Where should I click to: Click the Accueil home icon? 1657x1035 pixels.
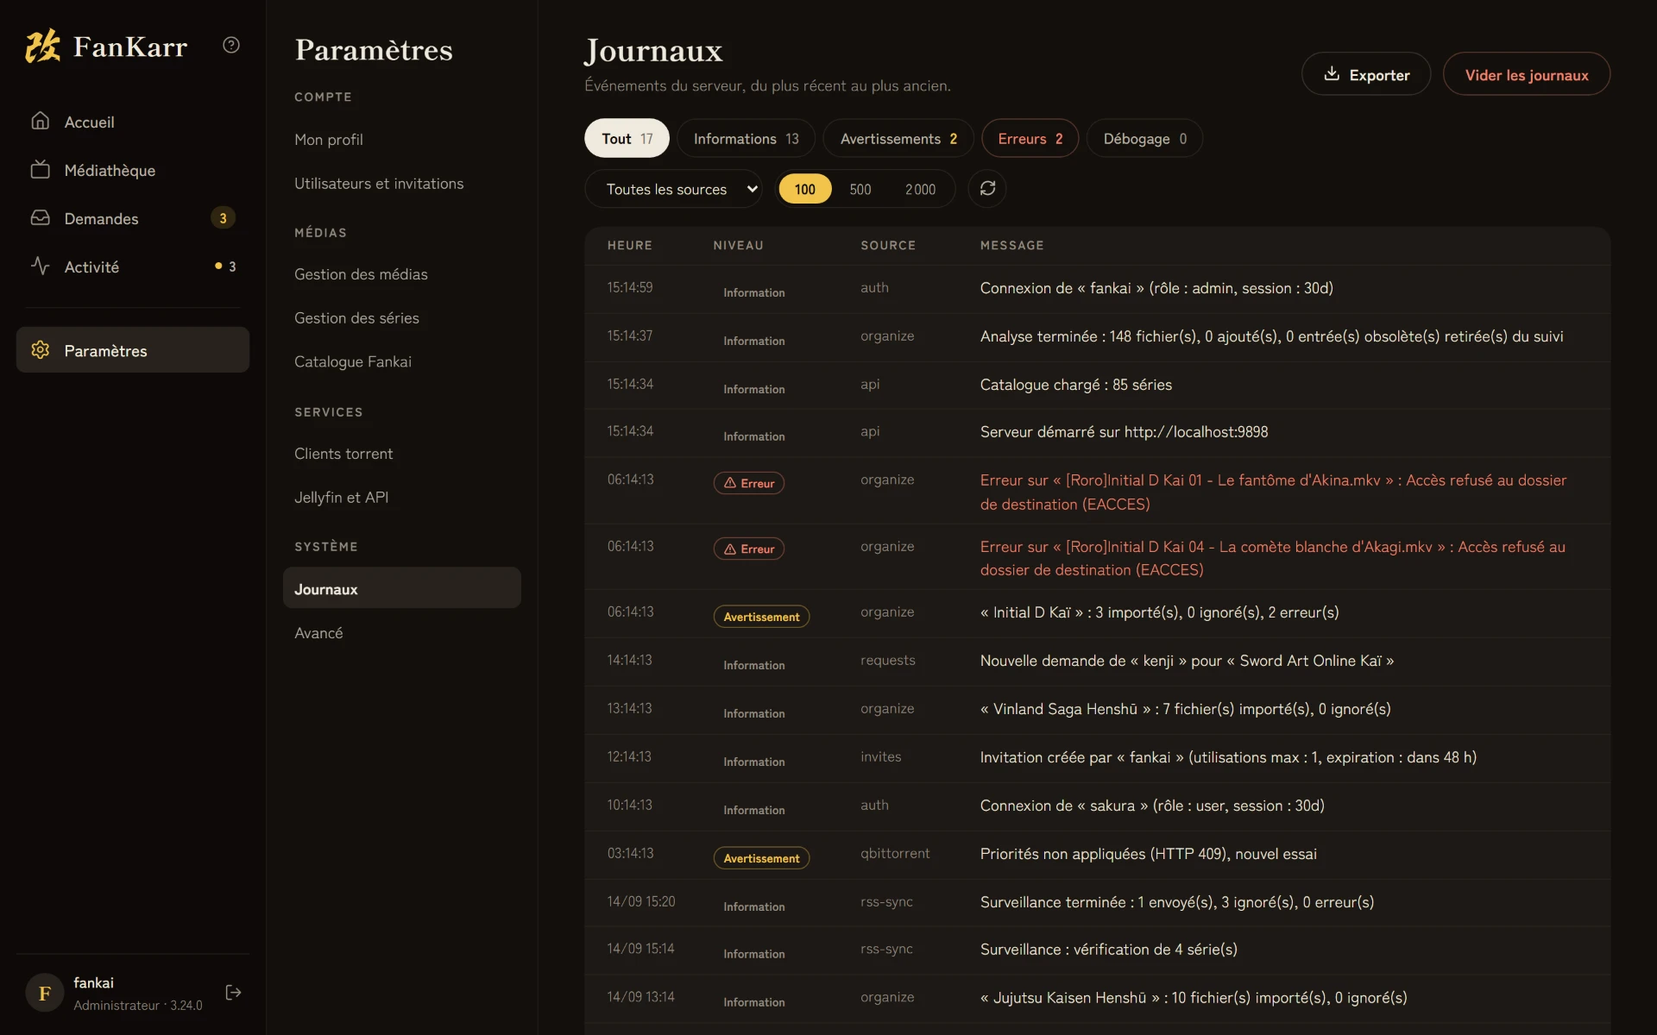pos(41,121)
